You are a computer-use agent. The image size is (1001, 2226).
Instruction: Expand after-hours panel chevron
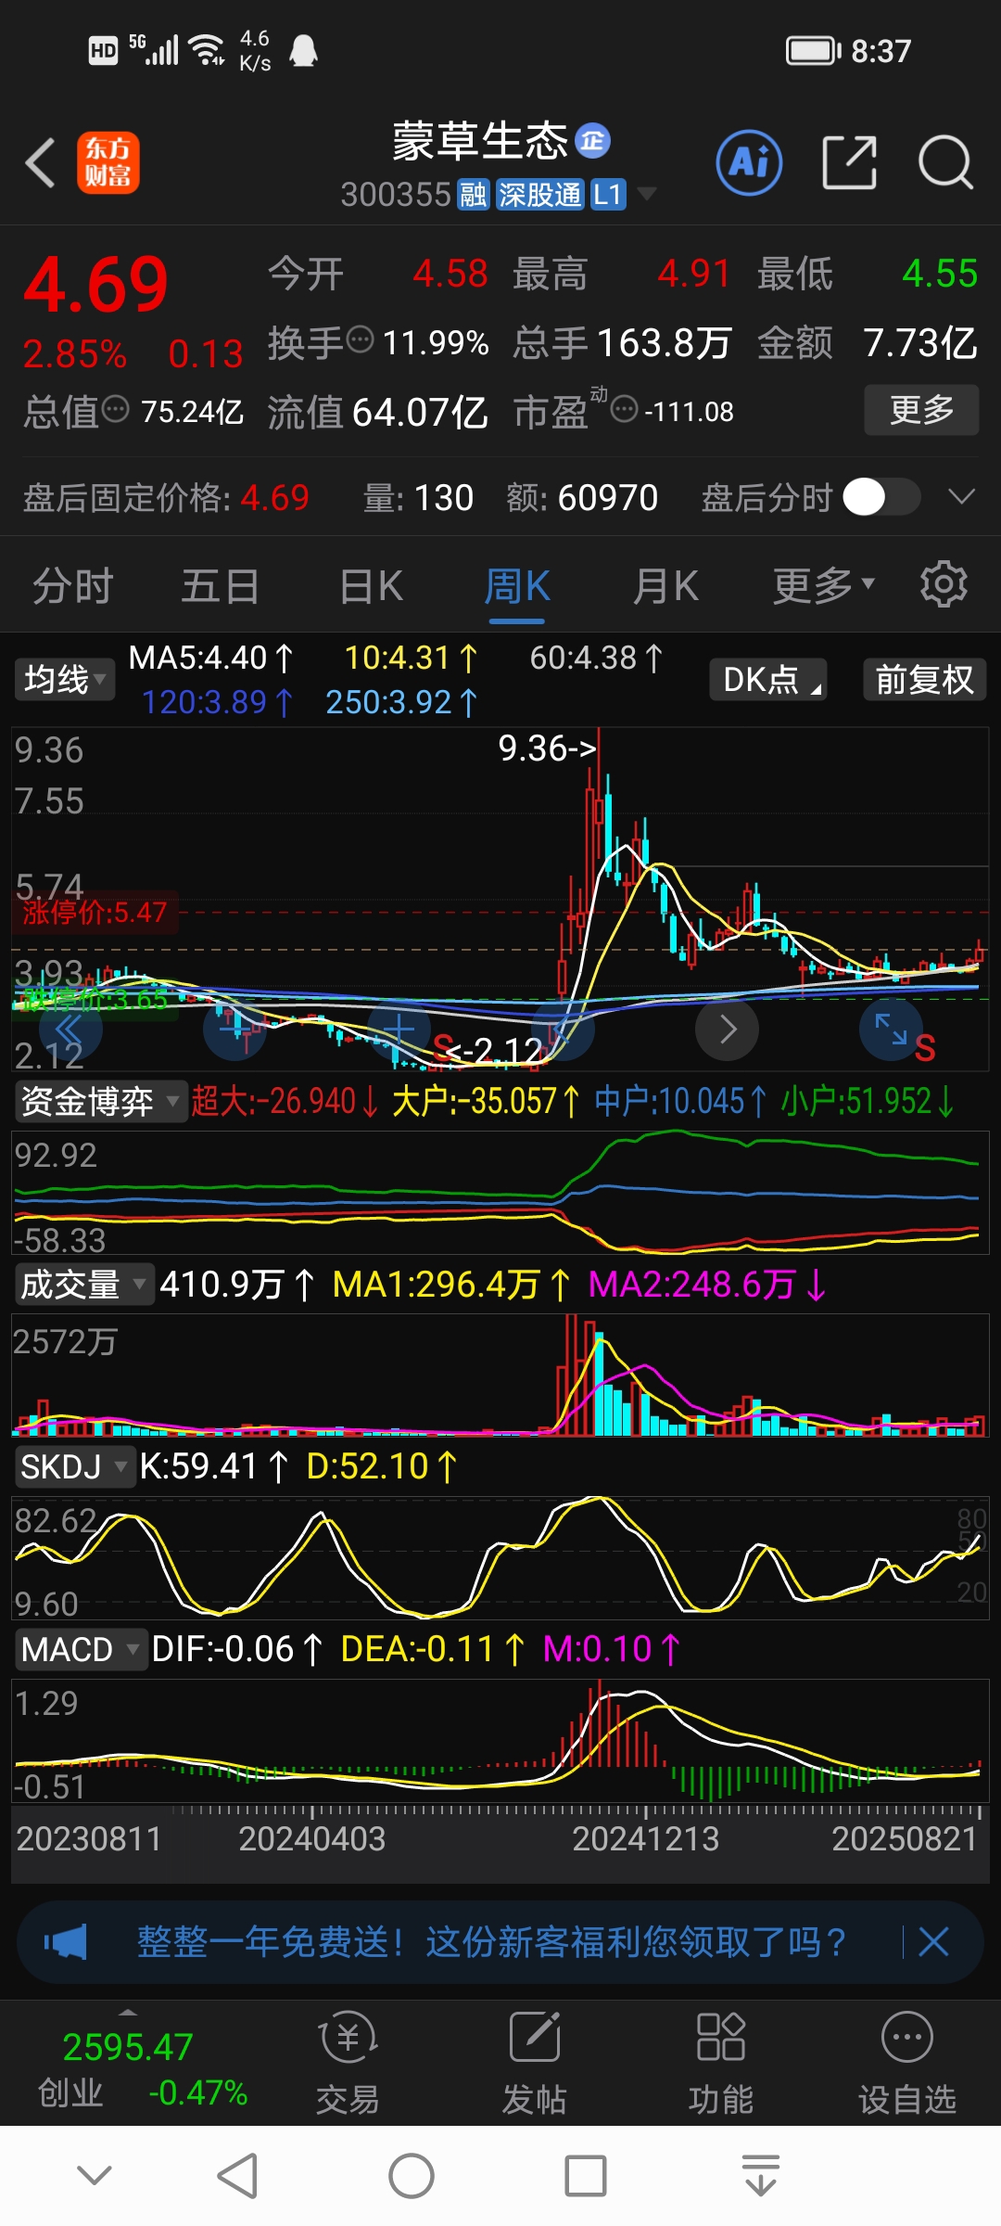pos(962,497)
